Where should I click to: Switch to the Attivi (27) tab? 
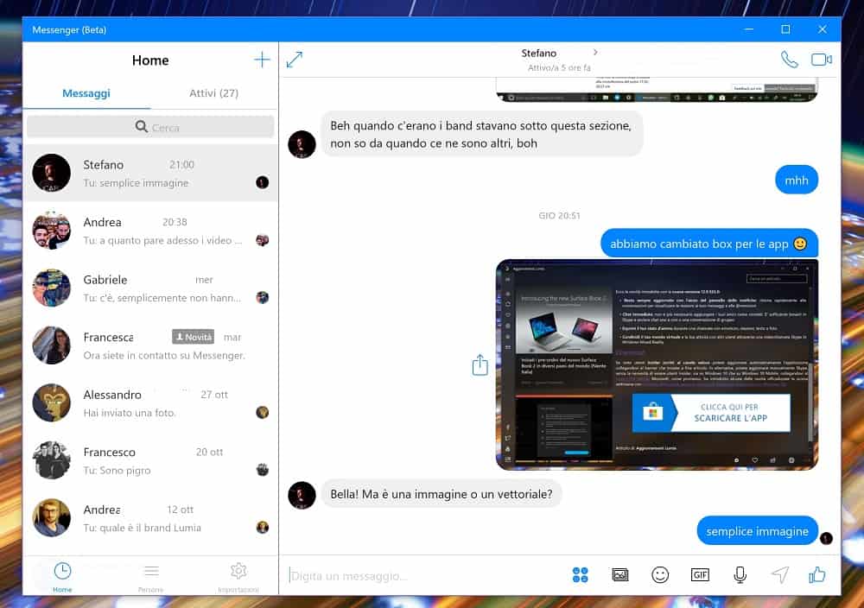(213, 93)
